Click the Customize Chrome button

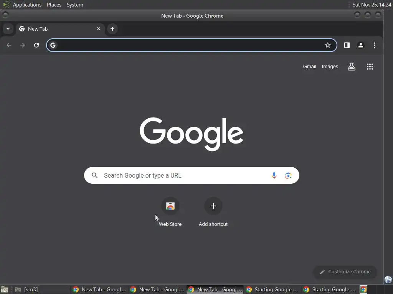345,272
